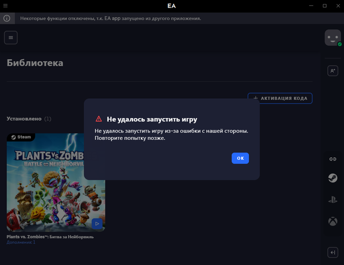The image size is (344, 265).
Task: Open the friends list icon
Action: click(332, 71)
